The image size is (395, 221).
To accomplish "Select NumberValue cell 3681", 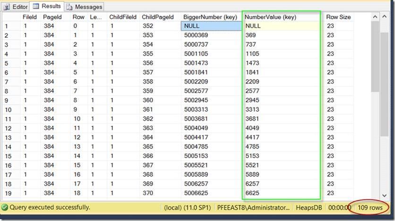I will (282, 119).
